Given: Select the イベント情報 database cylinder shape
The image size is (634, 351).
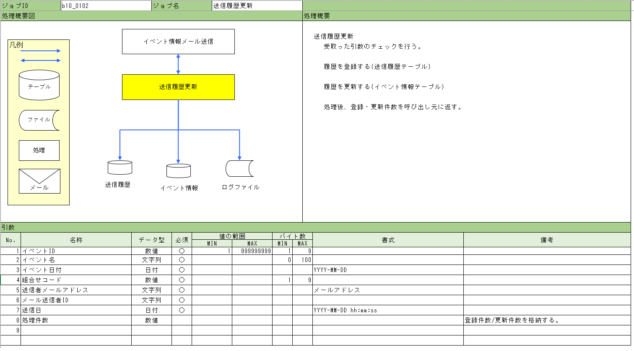Looking at the screenshot, I should tap(179, 171).
